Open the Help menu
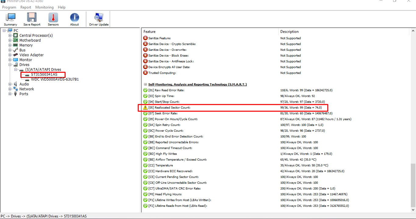Screen dimensions: 416x219 click(x=62, y=7)
